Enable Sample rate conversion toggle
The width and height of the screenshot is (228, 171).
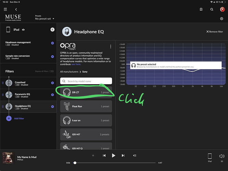coord(8,58)
